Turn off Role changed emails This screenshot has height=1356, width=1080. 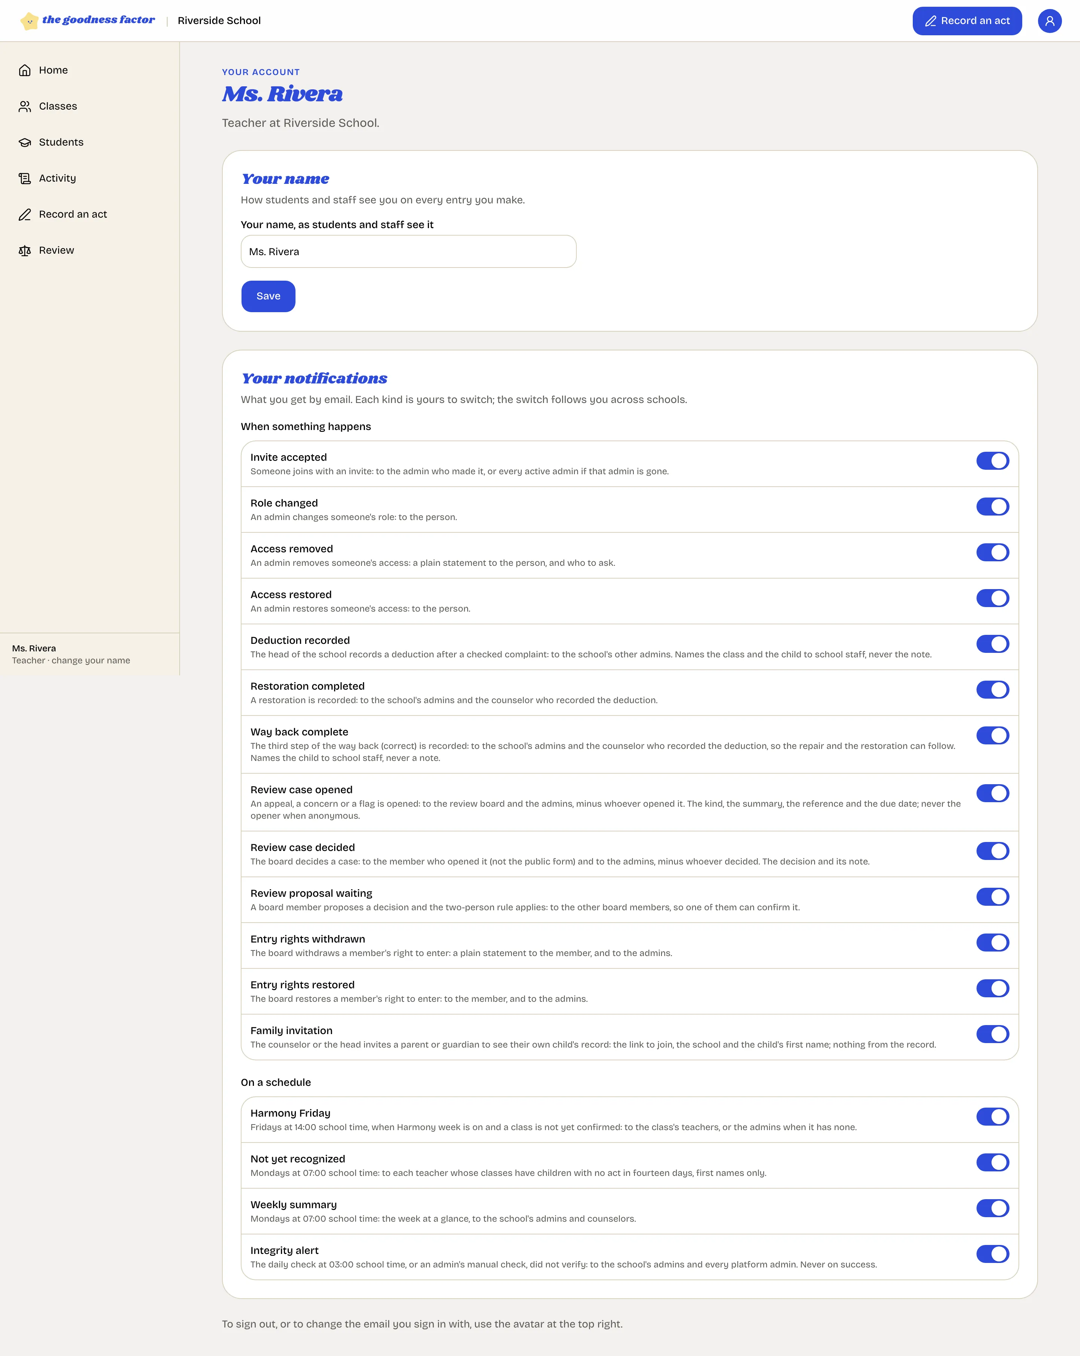coord(992,506)
